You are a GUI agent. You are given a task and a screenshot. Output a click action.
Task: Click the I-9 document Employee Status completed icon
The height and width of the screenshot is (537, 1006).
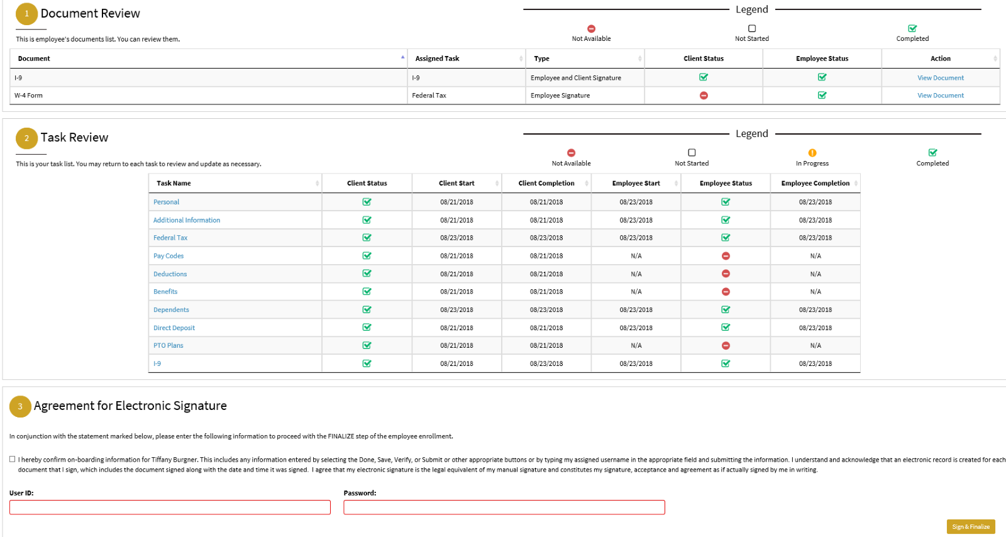click(x=822, y=77)
